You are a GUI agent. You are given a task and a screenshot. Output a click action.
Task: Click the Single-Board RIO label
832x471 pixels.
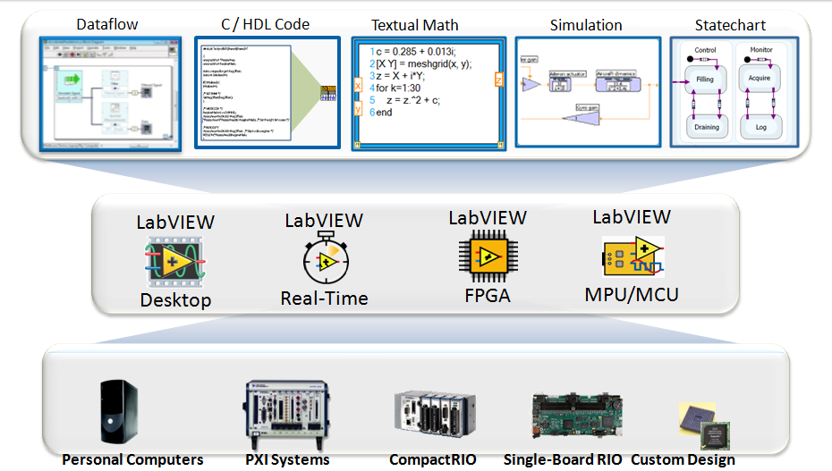(563, 460)
